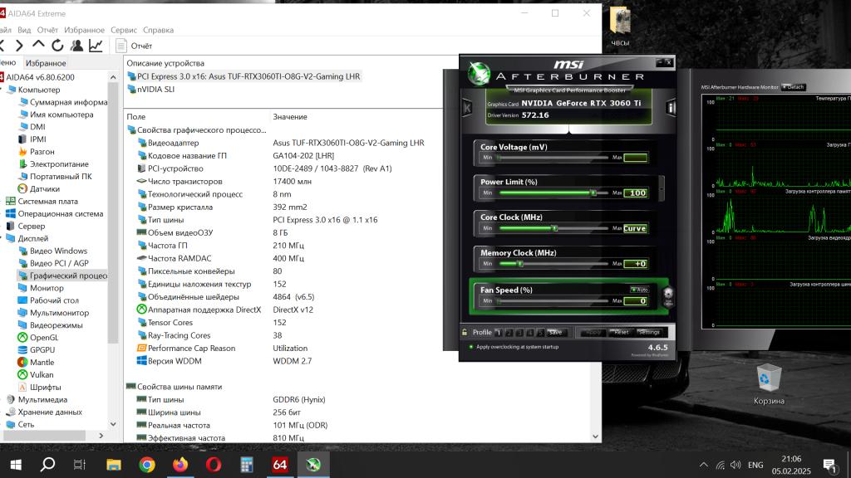Open the Вид menu in AIDA64
Image resolution: width=851 pixels, height=478 pixels.
(x=24, y=30)
